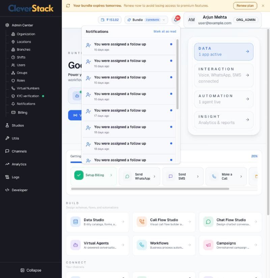This screenshot has height=278, width=270.
Task: Click the Send SMS chat icon
Action: click(170, 177)
